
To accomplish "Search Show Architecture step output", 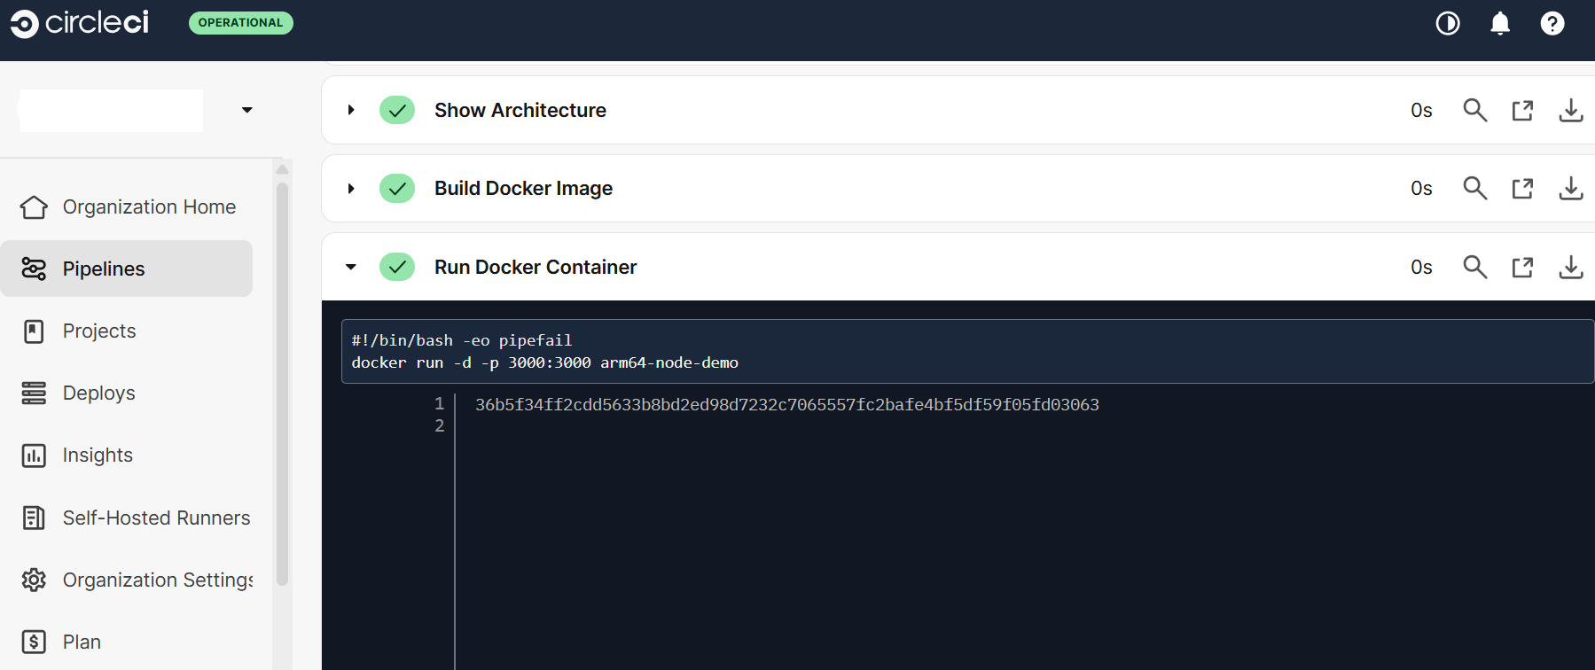I will 1475,110.
